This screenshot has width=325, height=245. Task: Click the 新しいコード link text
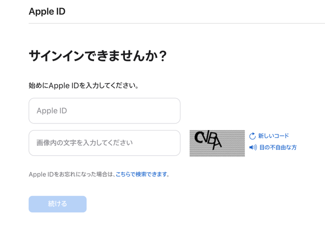tap(273, 136)
